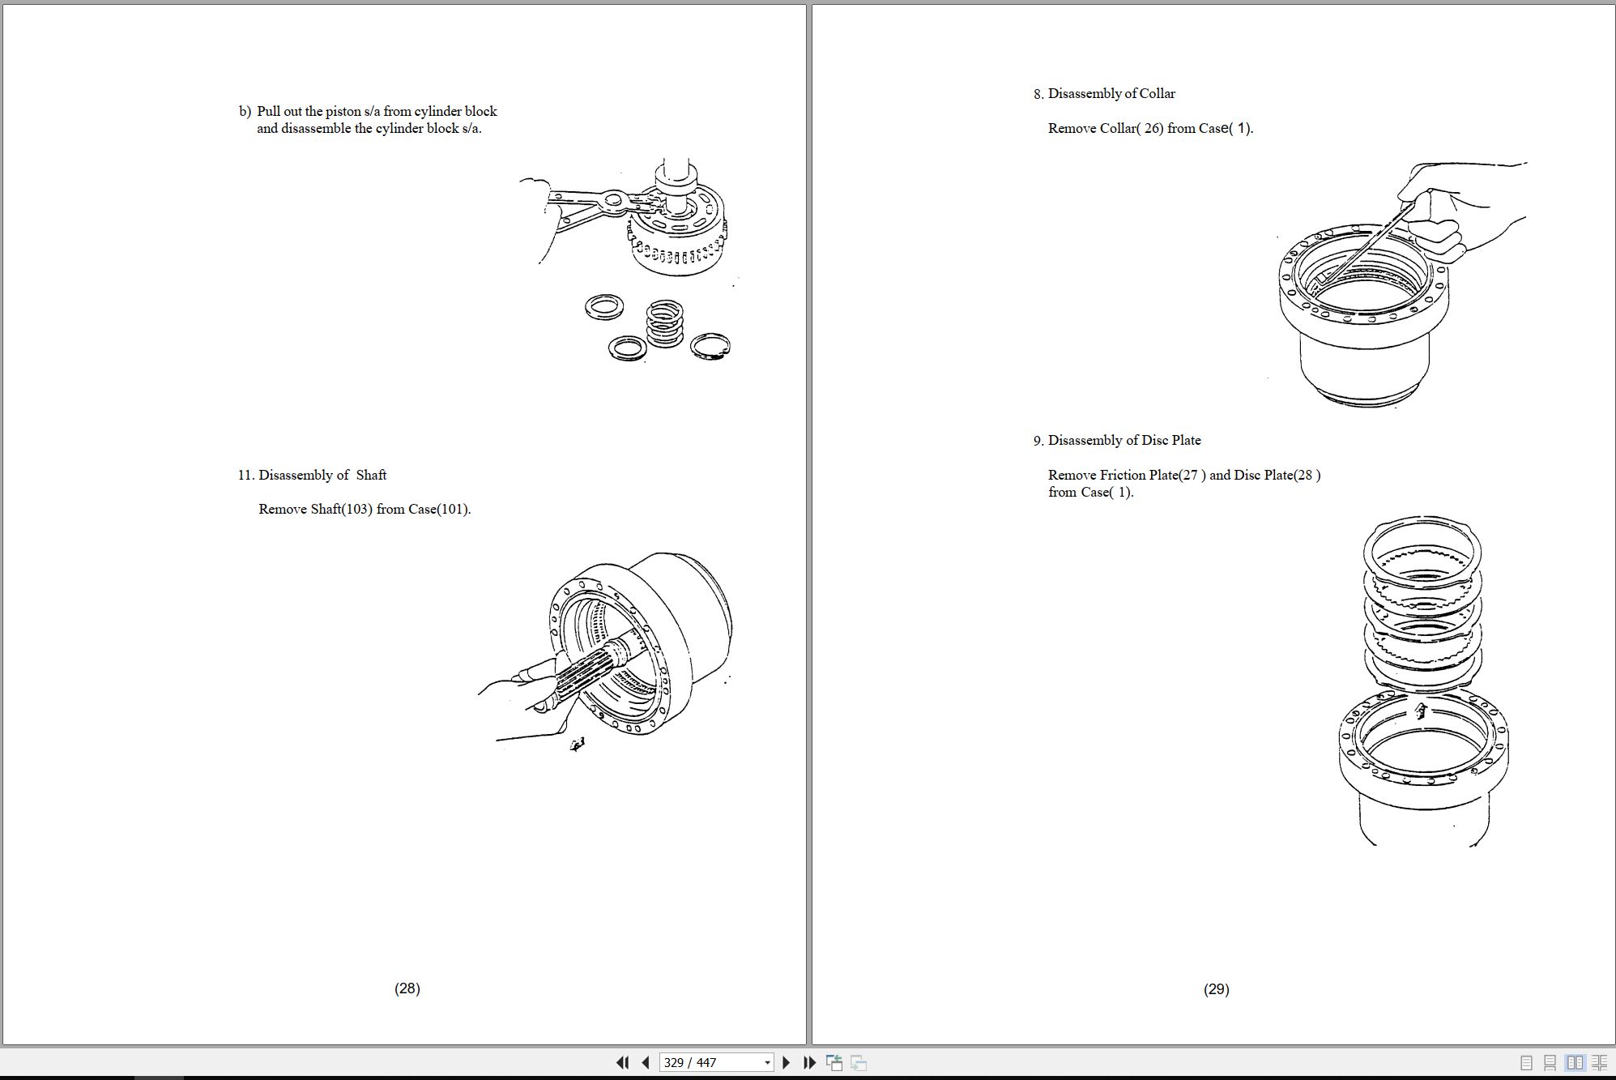Click the go-to-previous-view icon

tap(834, 1062)
